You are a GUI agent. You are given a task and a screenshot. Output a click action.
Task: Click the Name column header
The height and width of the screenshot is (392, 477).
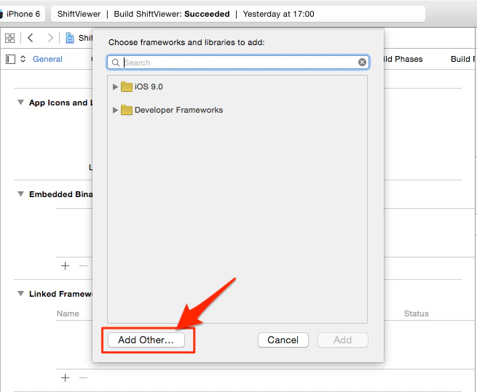coord(68,313)
